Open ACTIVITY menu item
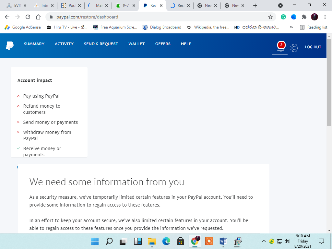This screenshot has width=332, height=249. [64, 44]
